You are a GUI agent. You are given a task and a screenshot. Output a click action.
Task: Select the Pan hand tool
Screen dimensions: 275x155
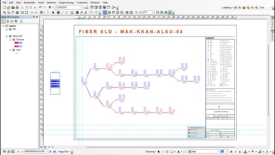coord(13,12)
